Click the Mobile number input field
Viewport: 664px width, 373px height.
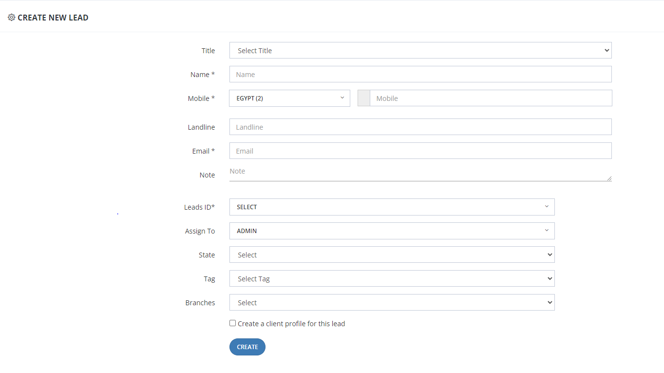pyautogui.click(x=491, y=98)
